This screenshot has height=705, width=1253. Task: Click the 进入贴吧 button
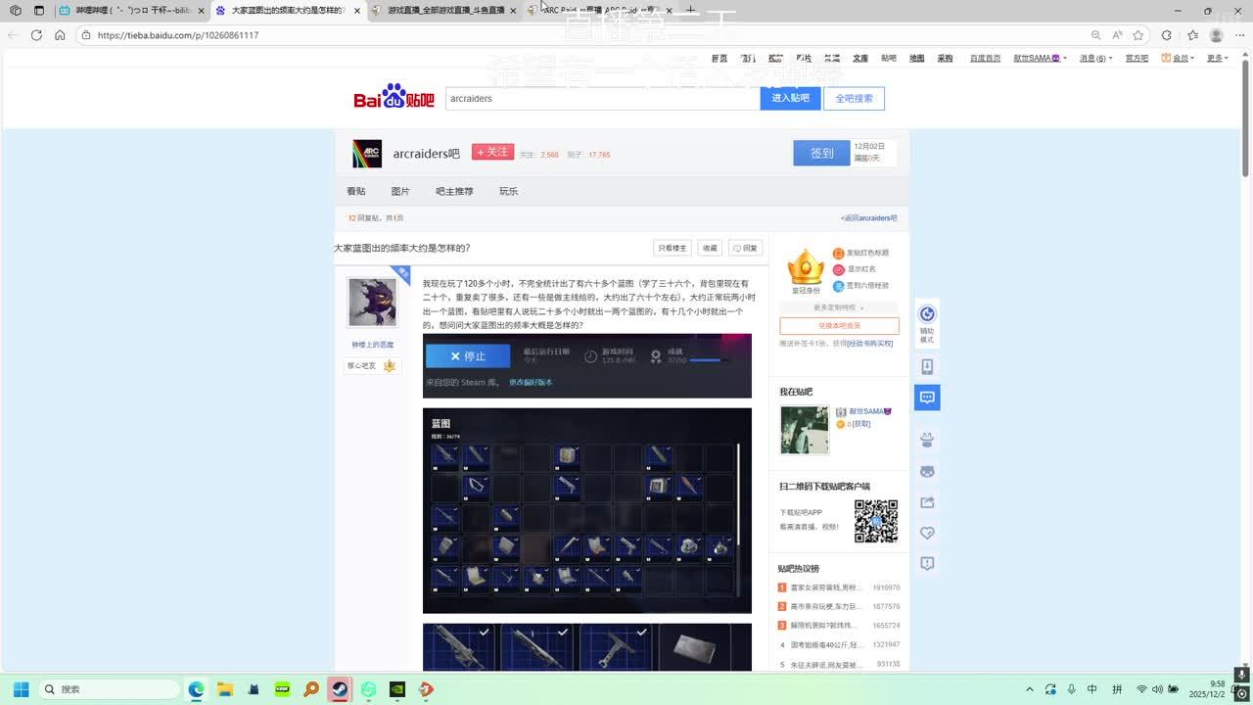click(790, 99)
